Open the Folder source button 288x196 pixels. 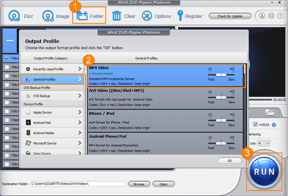point(89,16)
